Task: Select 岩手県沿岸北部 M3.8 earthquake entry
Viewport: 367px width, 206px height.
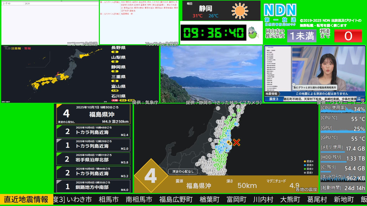Action: (x=93, y=159)
